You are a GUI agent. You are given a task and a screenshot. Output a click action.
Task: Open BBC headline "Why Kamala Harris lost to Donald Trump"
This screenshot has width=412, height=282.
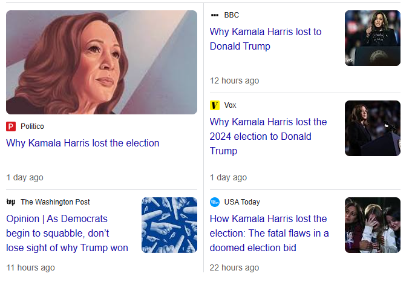pyautogui.click(x=266, y=39)
